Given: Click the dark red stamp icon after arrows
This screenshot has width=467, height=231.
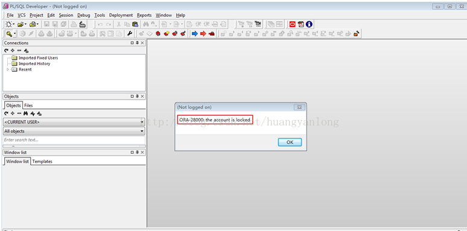Looking at the screenshot, I should [x=212, y=34].
